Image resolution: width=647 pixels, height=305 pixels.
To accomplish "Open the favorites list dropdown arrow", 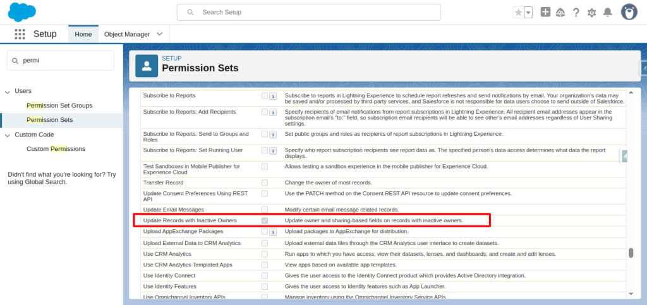I will pyautogui.click(x=528, y=13).
